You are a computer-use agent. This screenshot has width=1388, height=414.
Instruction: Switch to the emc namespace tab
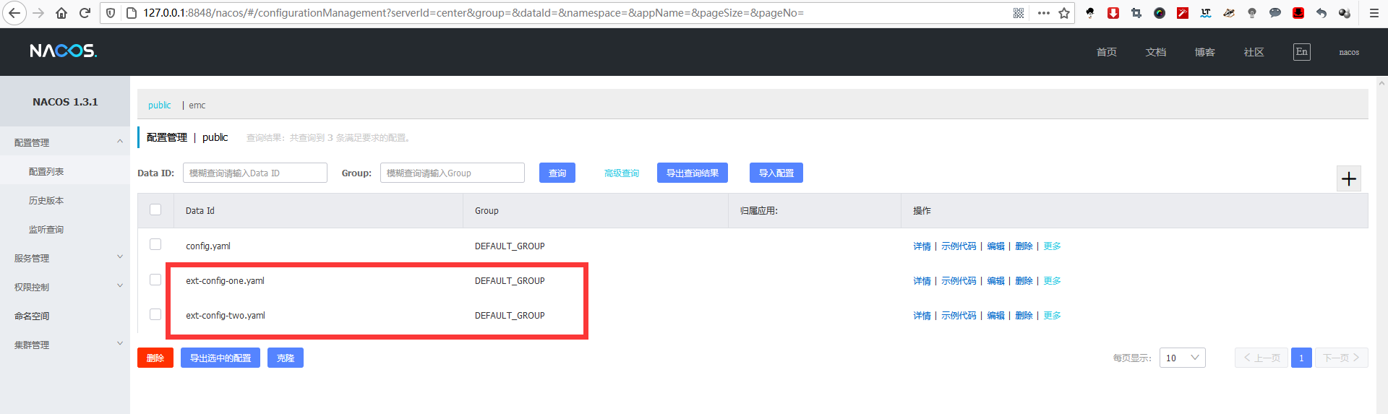(x=197, y=105)
